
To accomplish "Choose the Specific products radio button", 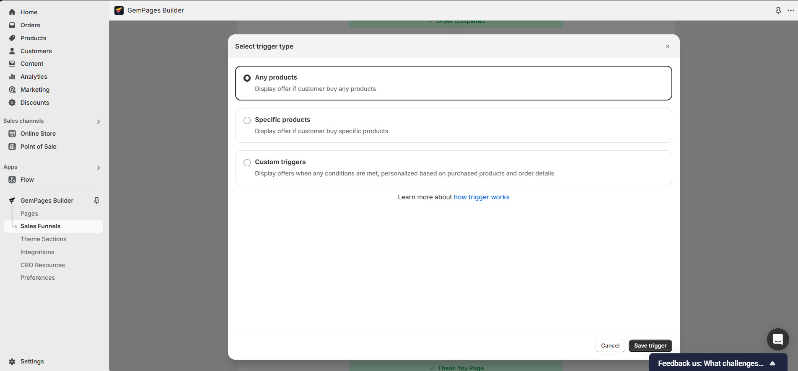I will [x=247, y=121].
